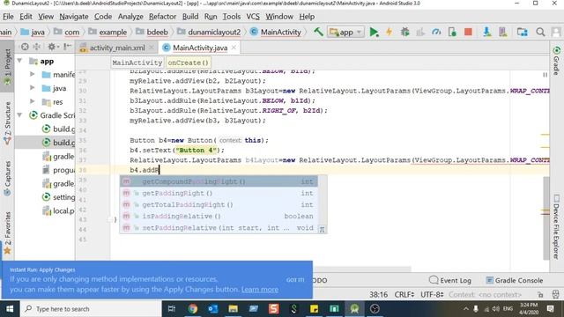
Task: Click the editor vertical scrollbar
Action: [x=545, y=217]
